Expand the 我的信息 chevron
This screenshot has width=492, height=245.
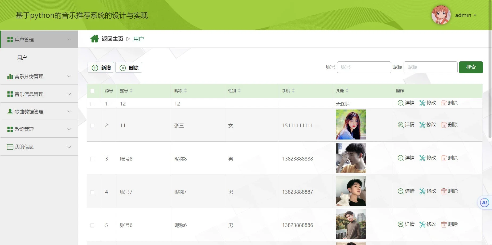coord(69,147)
